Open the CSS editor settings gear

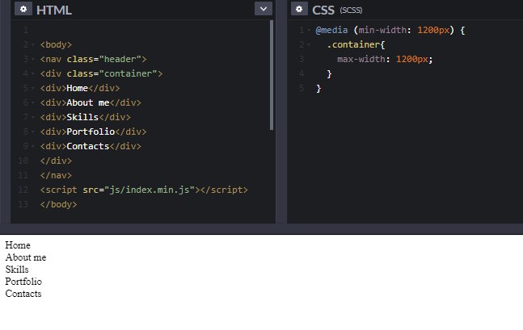tap(299, 9)
